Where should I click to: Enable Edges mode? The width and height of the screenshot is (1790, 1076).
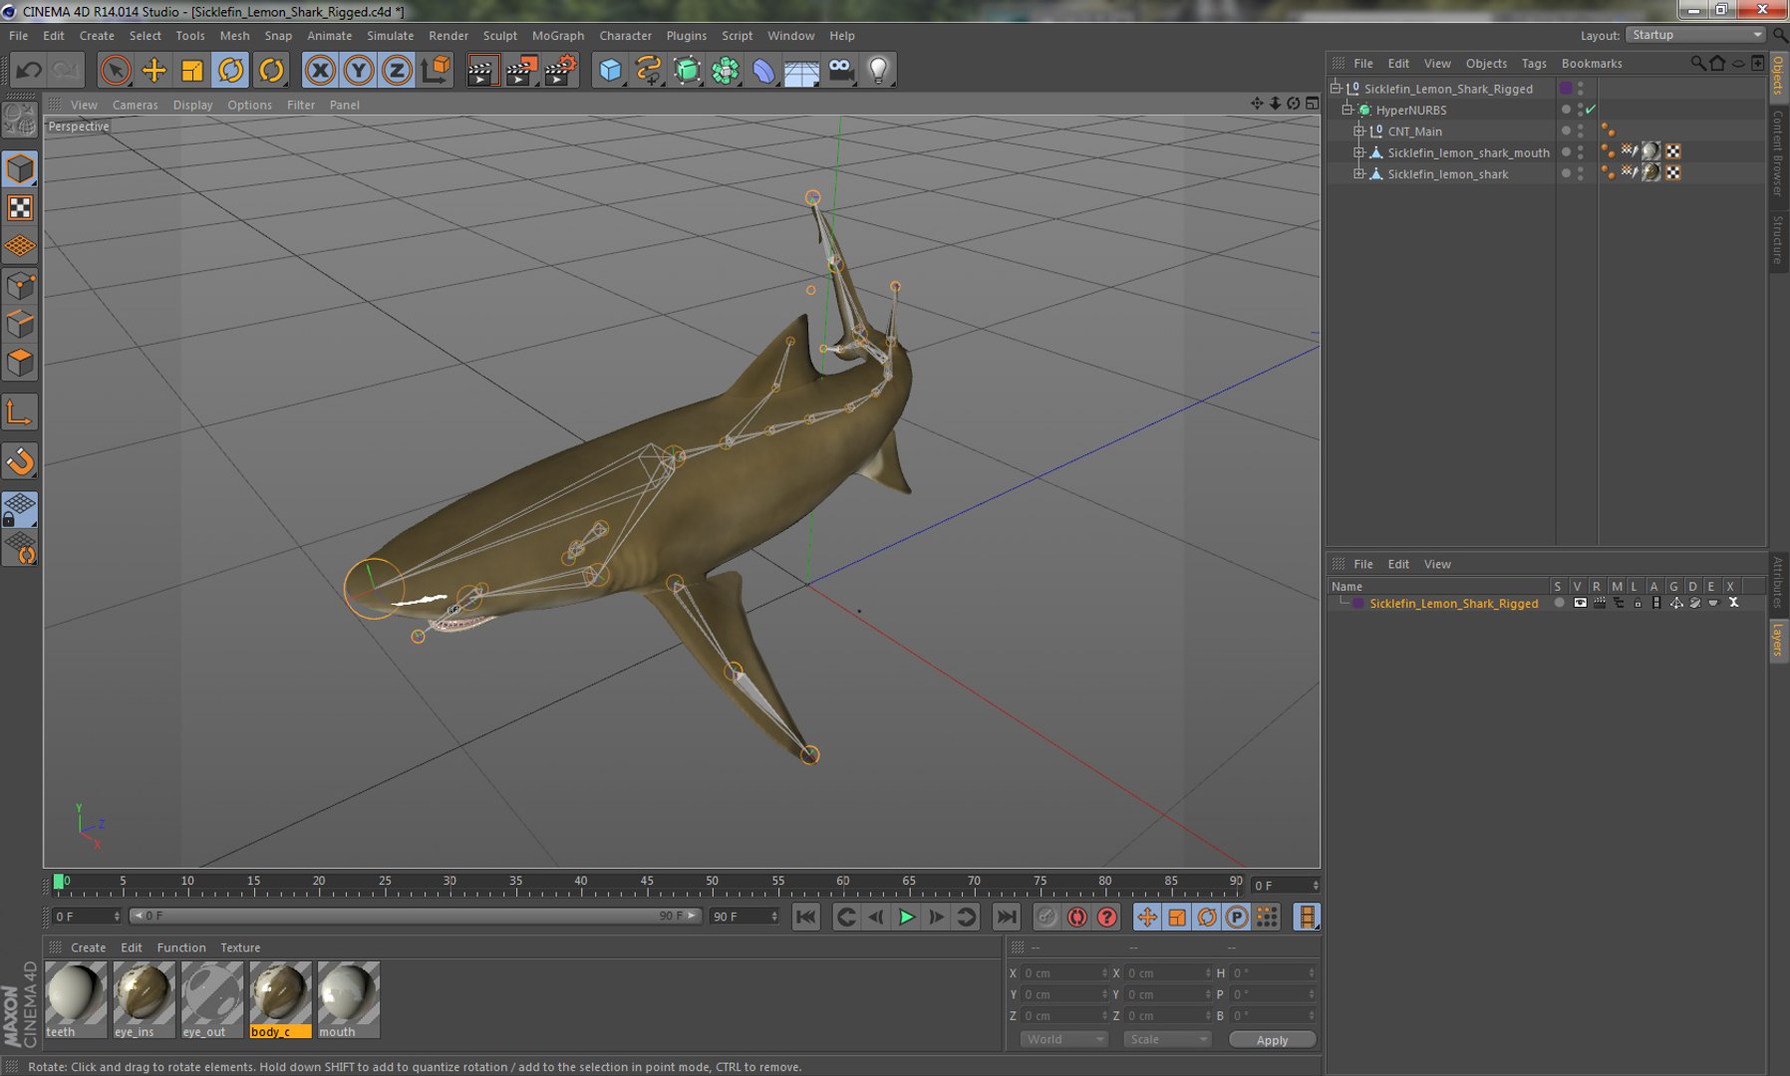click(x=20, y=325)
